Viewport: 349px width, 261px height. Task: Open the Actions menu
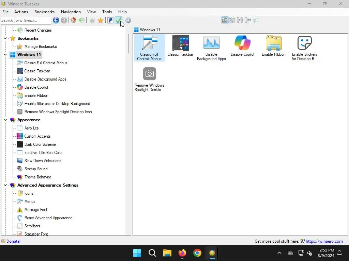[x=21, y=12]
